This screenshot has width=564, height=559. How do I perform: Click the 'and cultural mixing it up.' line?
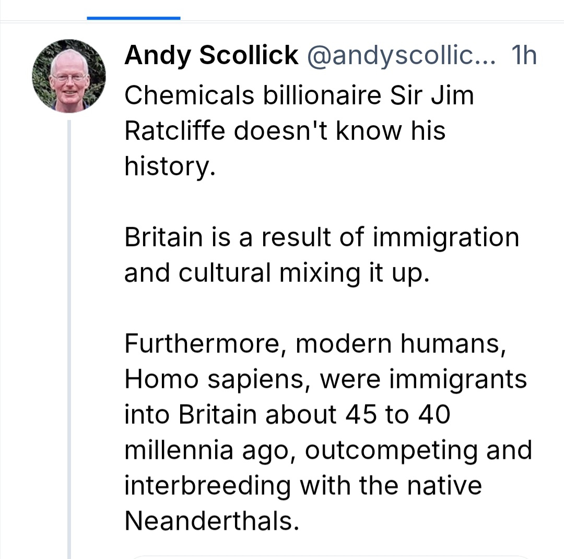(277, 272)
